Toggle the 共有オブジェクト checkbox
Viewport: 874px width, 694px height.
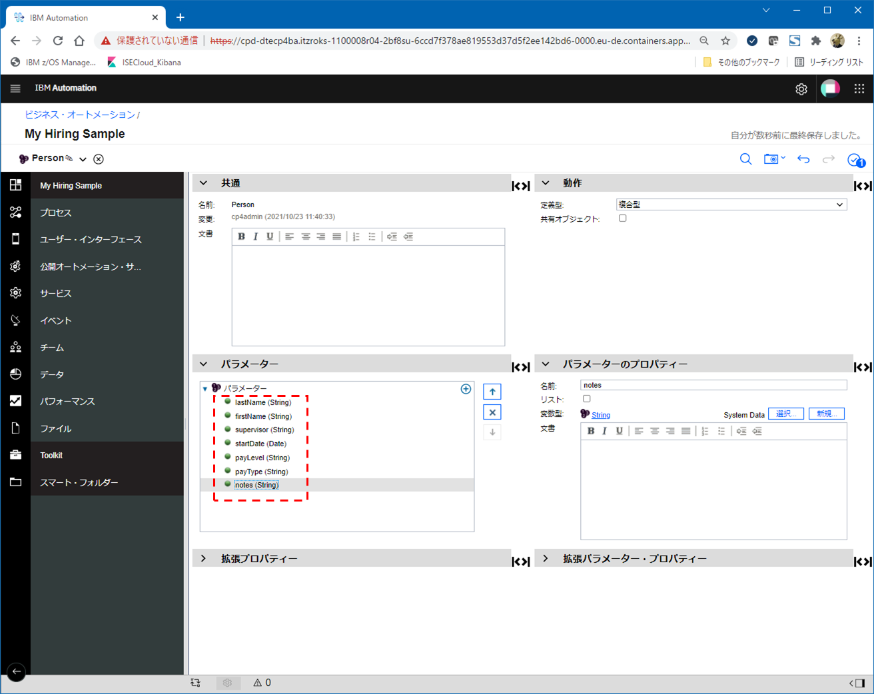click(x=623, y=218)
